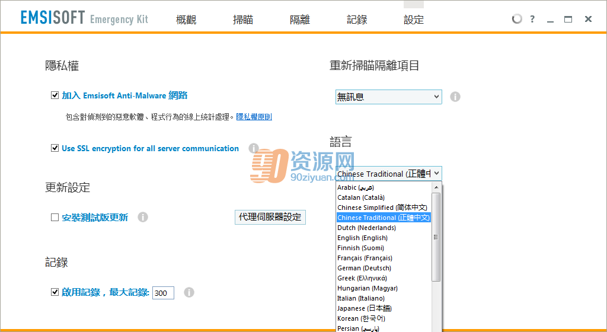This screenshot has width=607, height=332.
Task: Choose Greek (Ελληνικά) language
Action: tap(384, 278)
